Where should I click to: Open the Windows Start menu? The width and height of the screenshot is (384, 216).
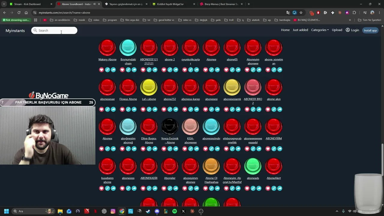(6, 211)
